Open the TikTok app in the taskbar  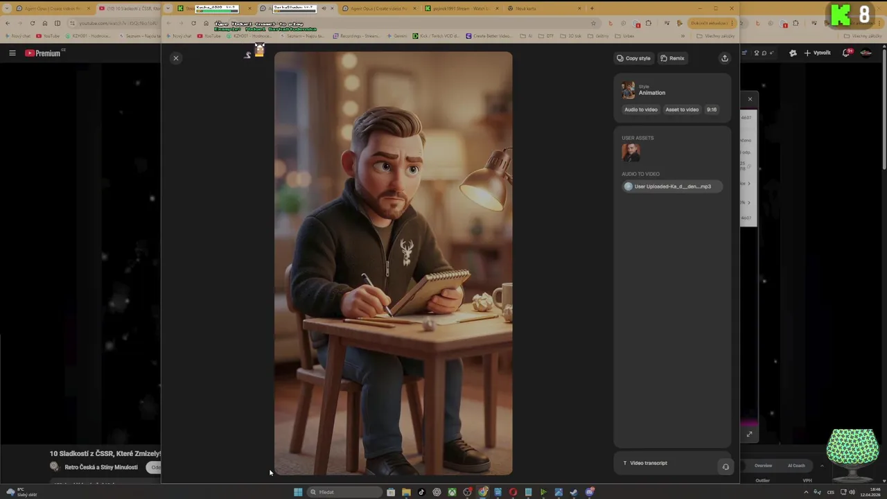coord(421,492)
